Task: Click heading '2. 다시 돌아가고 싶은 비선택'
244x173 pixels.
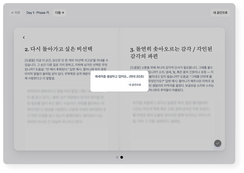Action: 58,49
